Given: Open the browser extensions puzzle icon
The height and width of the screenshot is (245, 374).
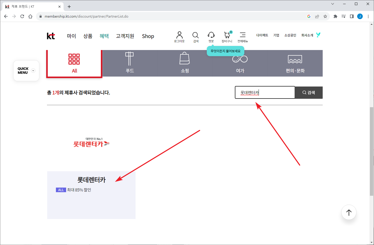Looking at the screenshot, I should pyautogui.click(x=335, y=16).
